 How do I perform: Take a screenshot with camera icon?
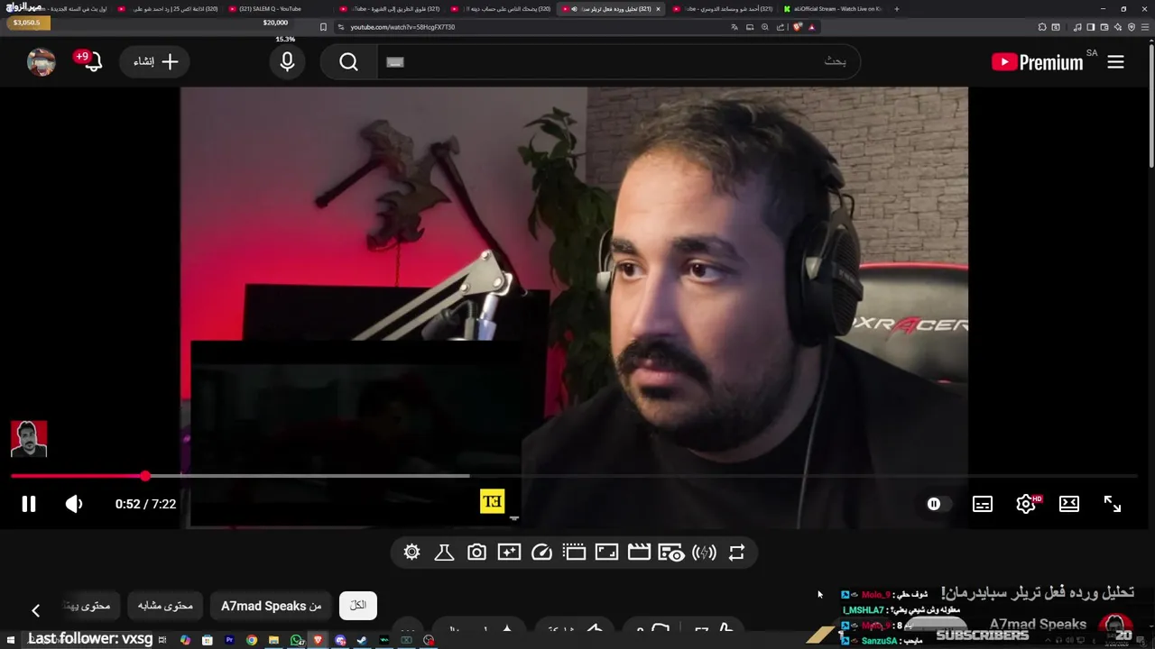click(x=476, y=553)
